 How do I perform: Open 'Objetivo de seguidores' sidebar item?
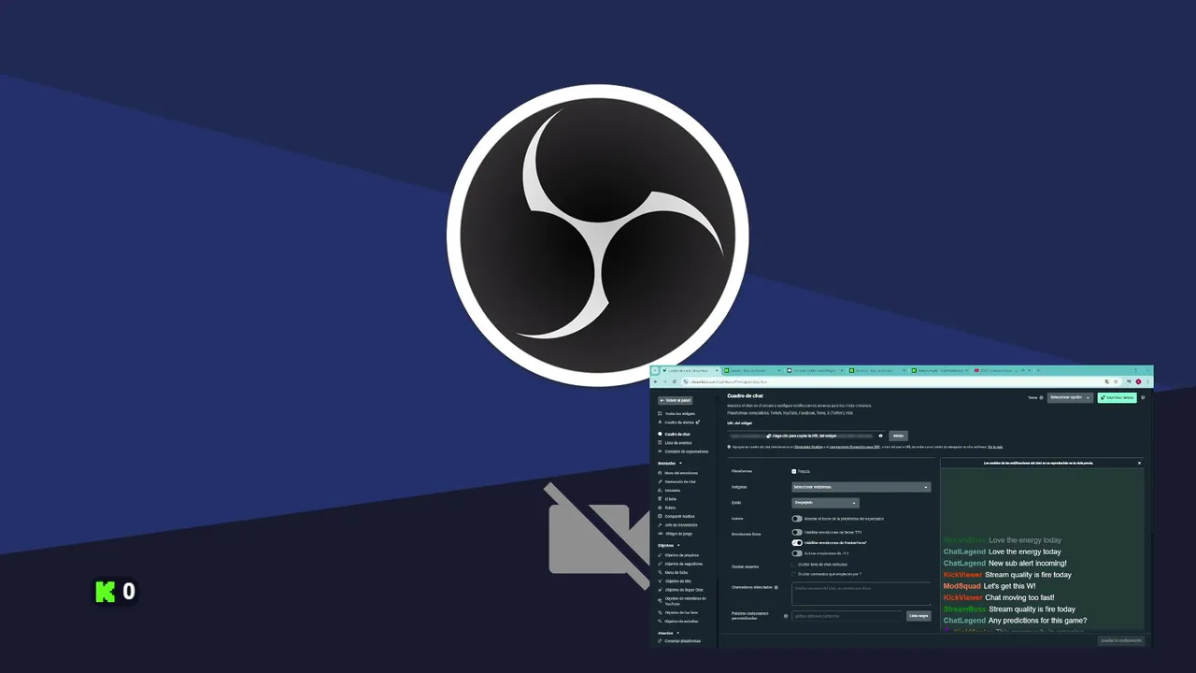click(680, 564)
